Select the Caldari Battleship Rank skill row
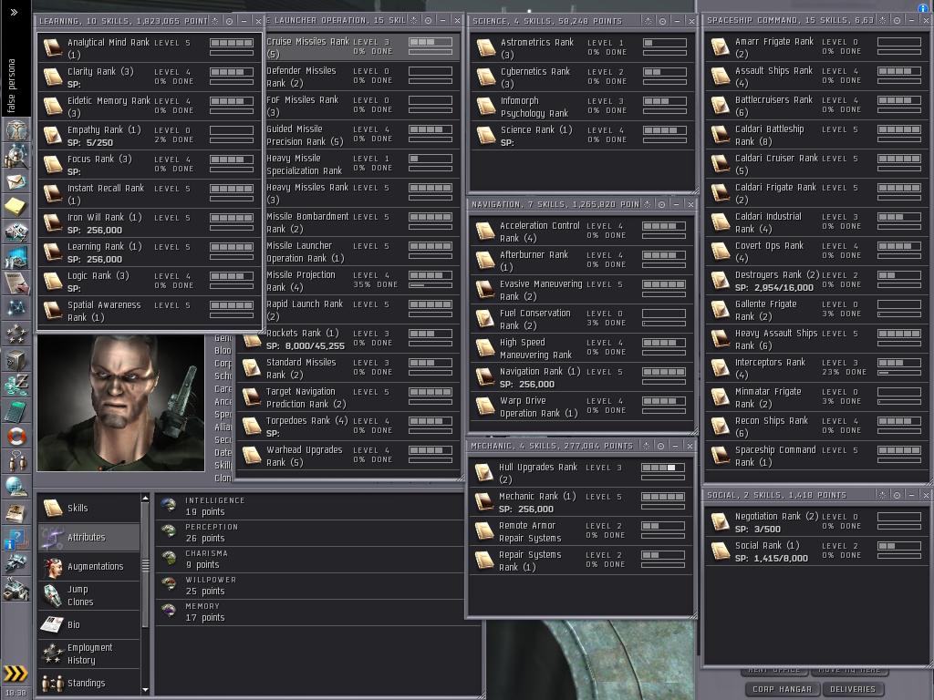 816,135
